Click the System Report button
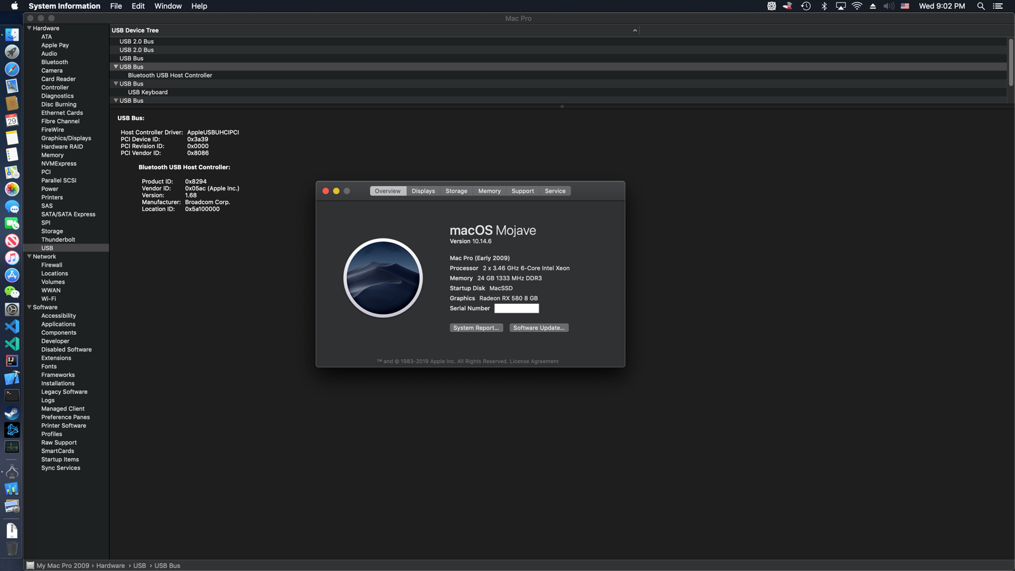Screen dimensions: 1015x571 coord(476,328)
